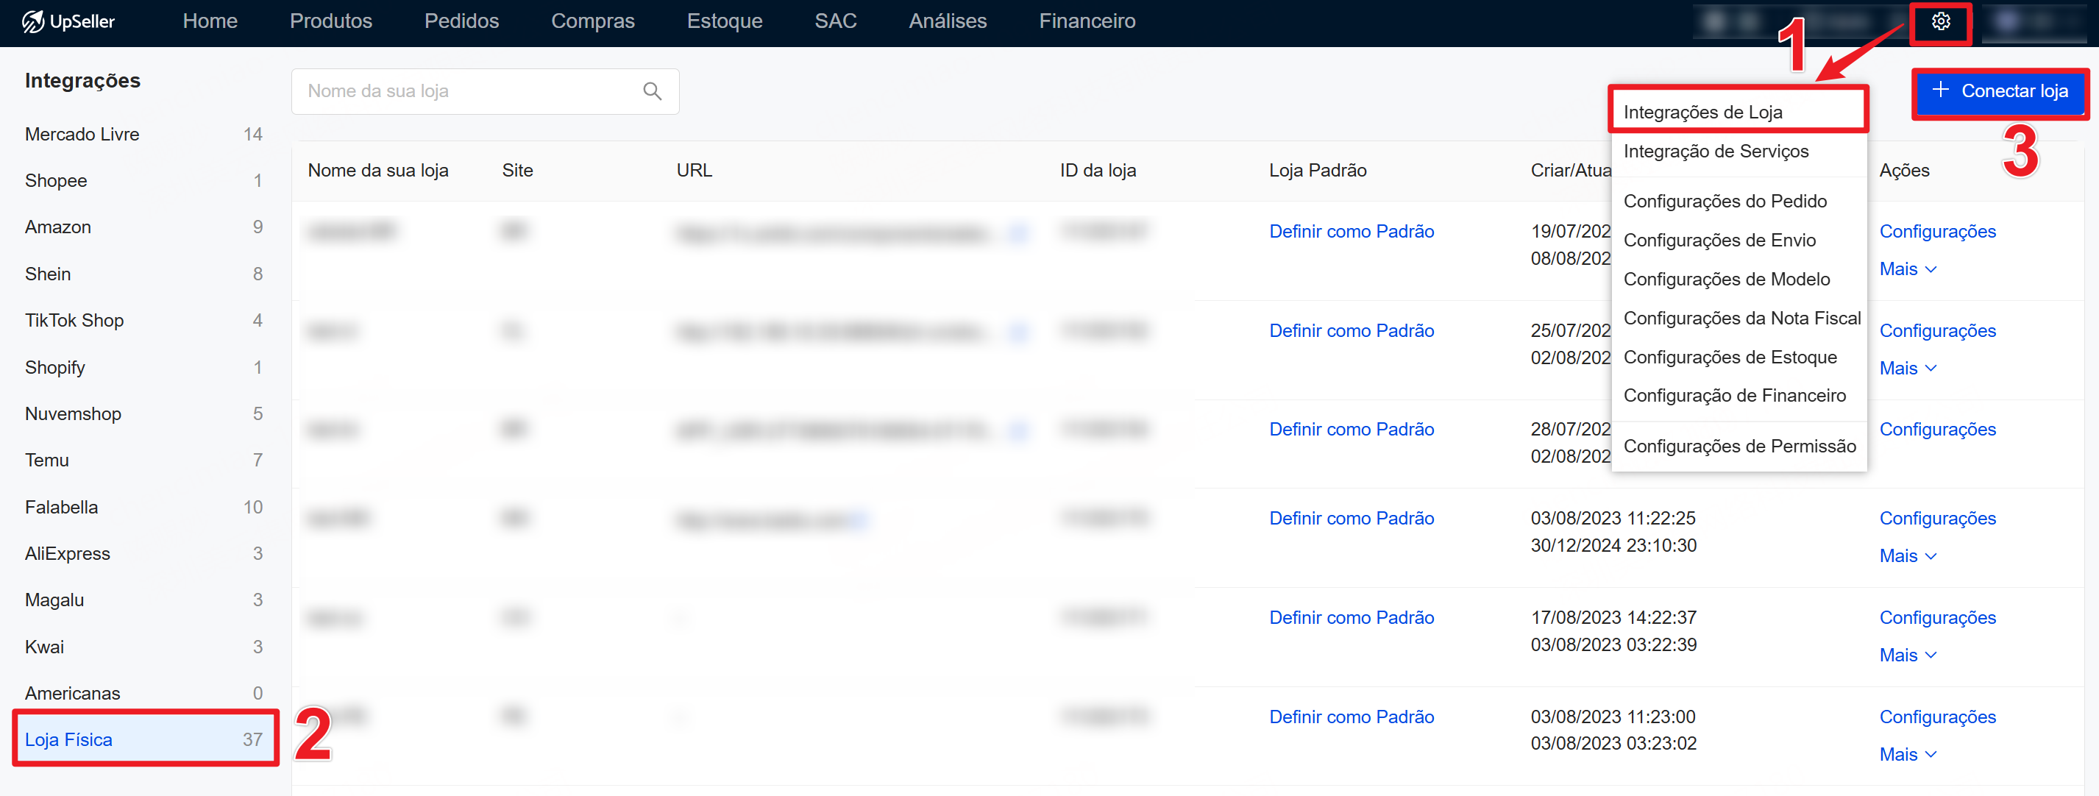The image size is (2099, 796).
Task: Open the Pedidos top navigation tab
Action: (x=461, y=21)
